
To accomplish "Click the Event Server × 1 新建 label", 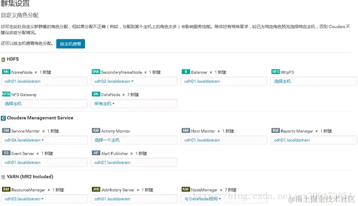I will pos(32,153).
